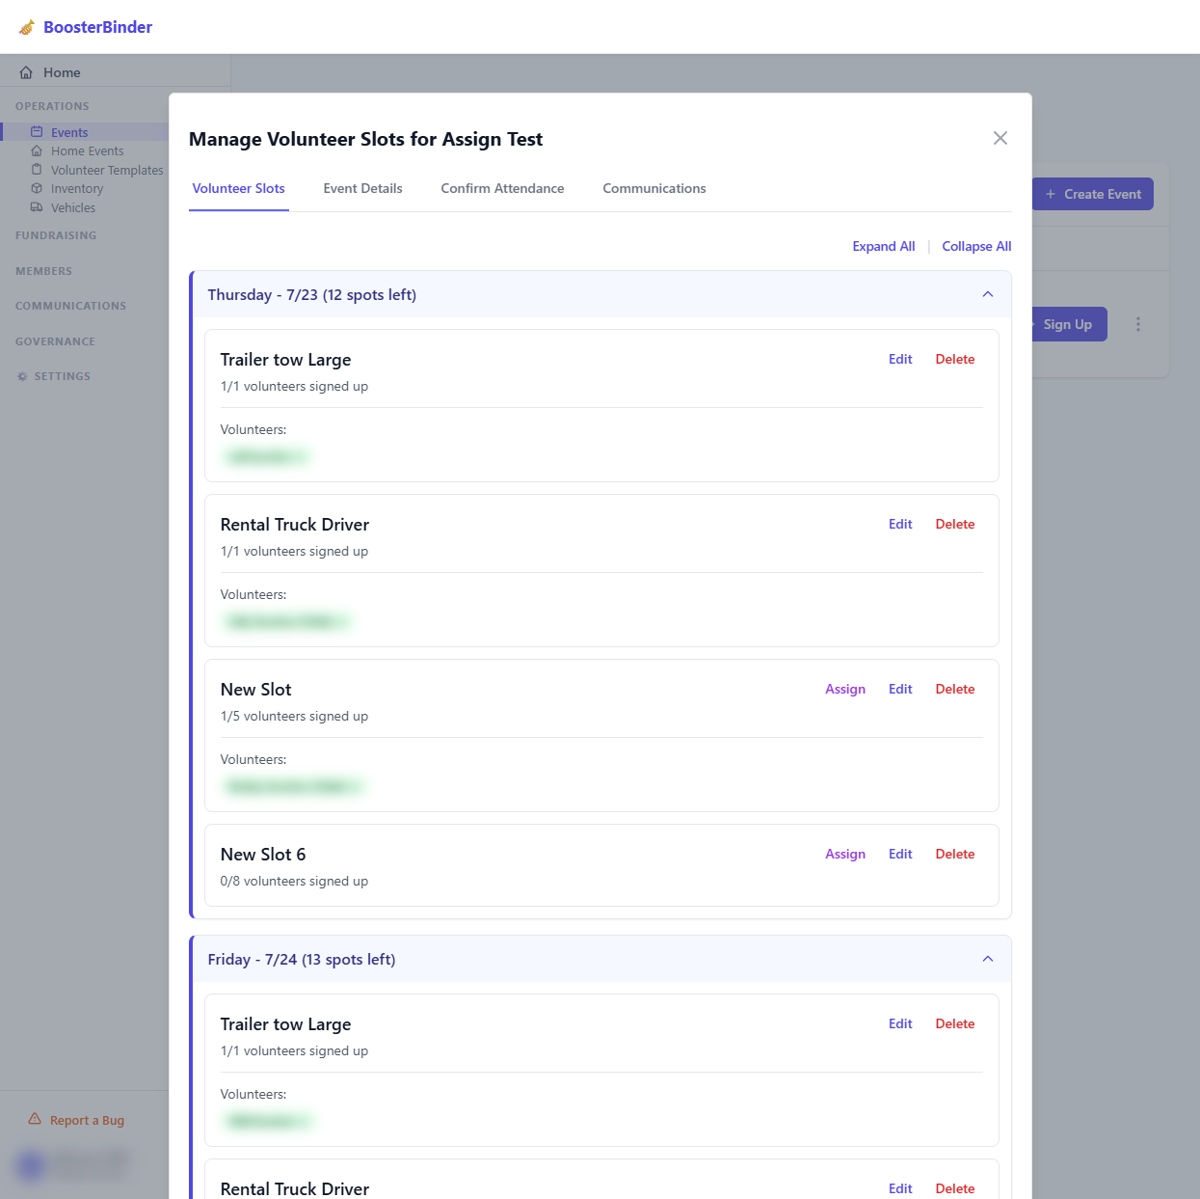Click the Events calendar icon
Screen dimensions: 1200x1199
[37, 132]
